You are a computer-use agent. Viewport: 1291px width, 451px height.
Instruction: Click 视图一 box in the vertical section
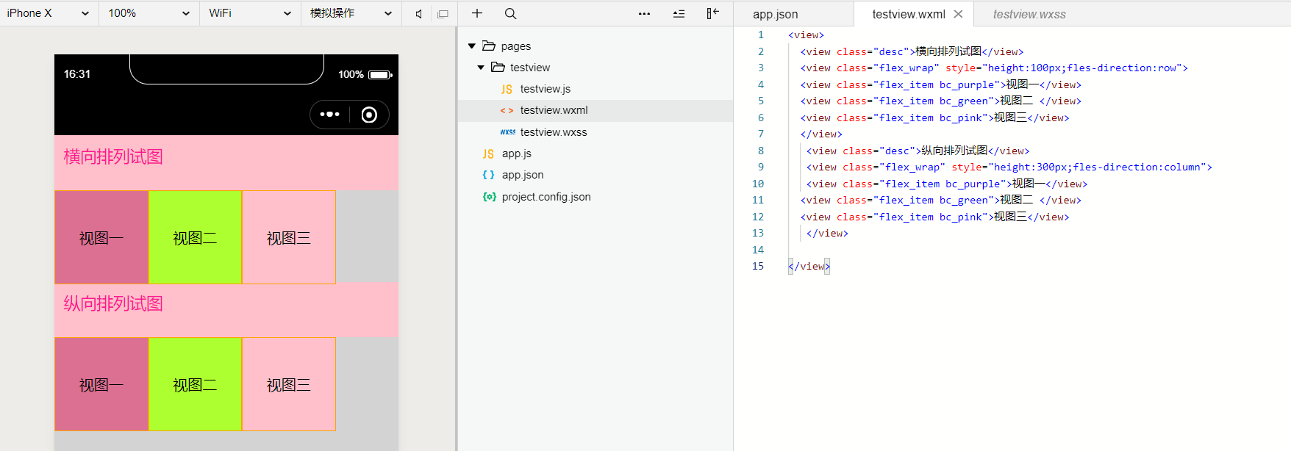click(101, 384)
